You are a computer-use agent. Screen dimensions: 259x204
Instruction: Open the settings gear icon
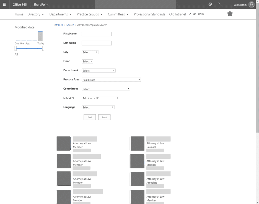coord(210,4)
